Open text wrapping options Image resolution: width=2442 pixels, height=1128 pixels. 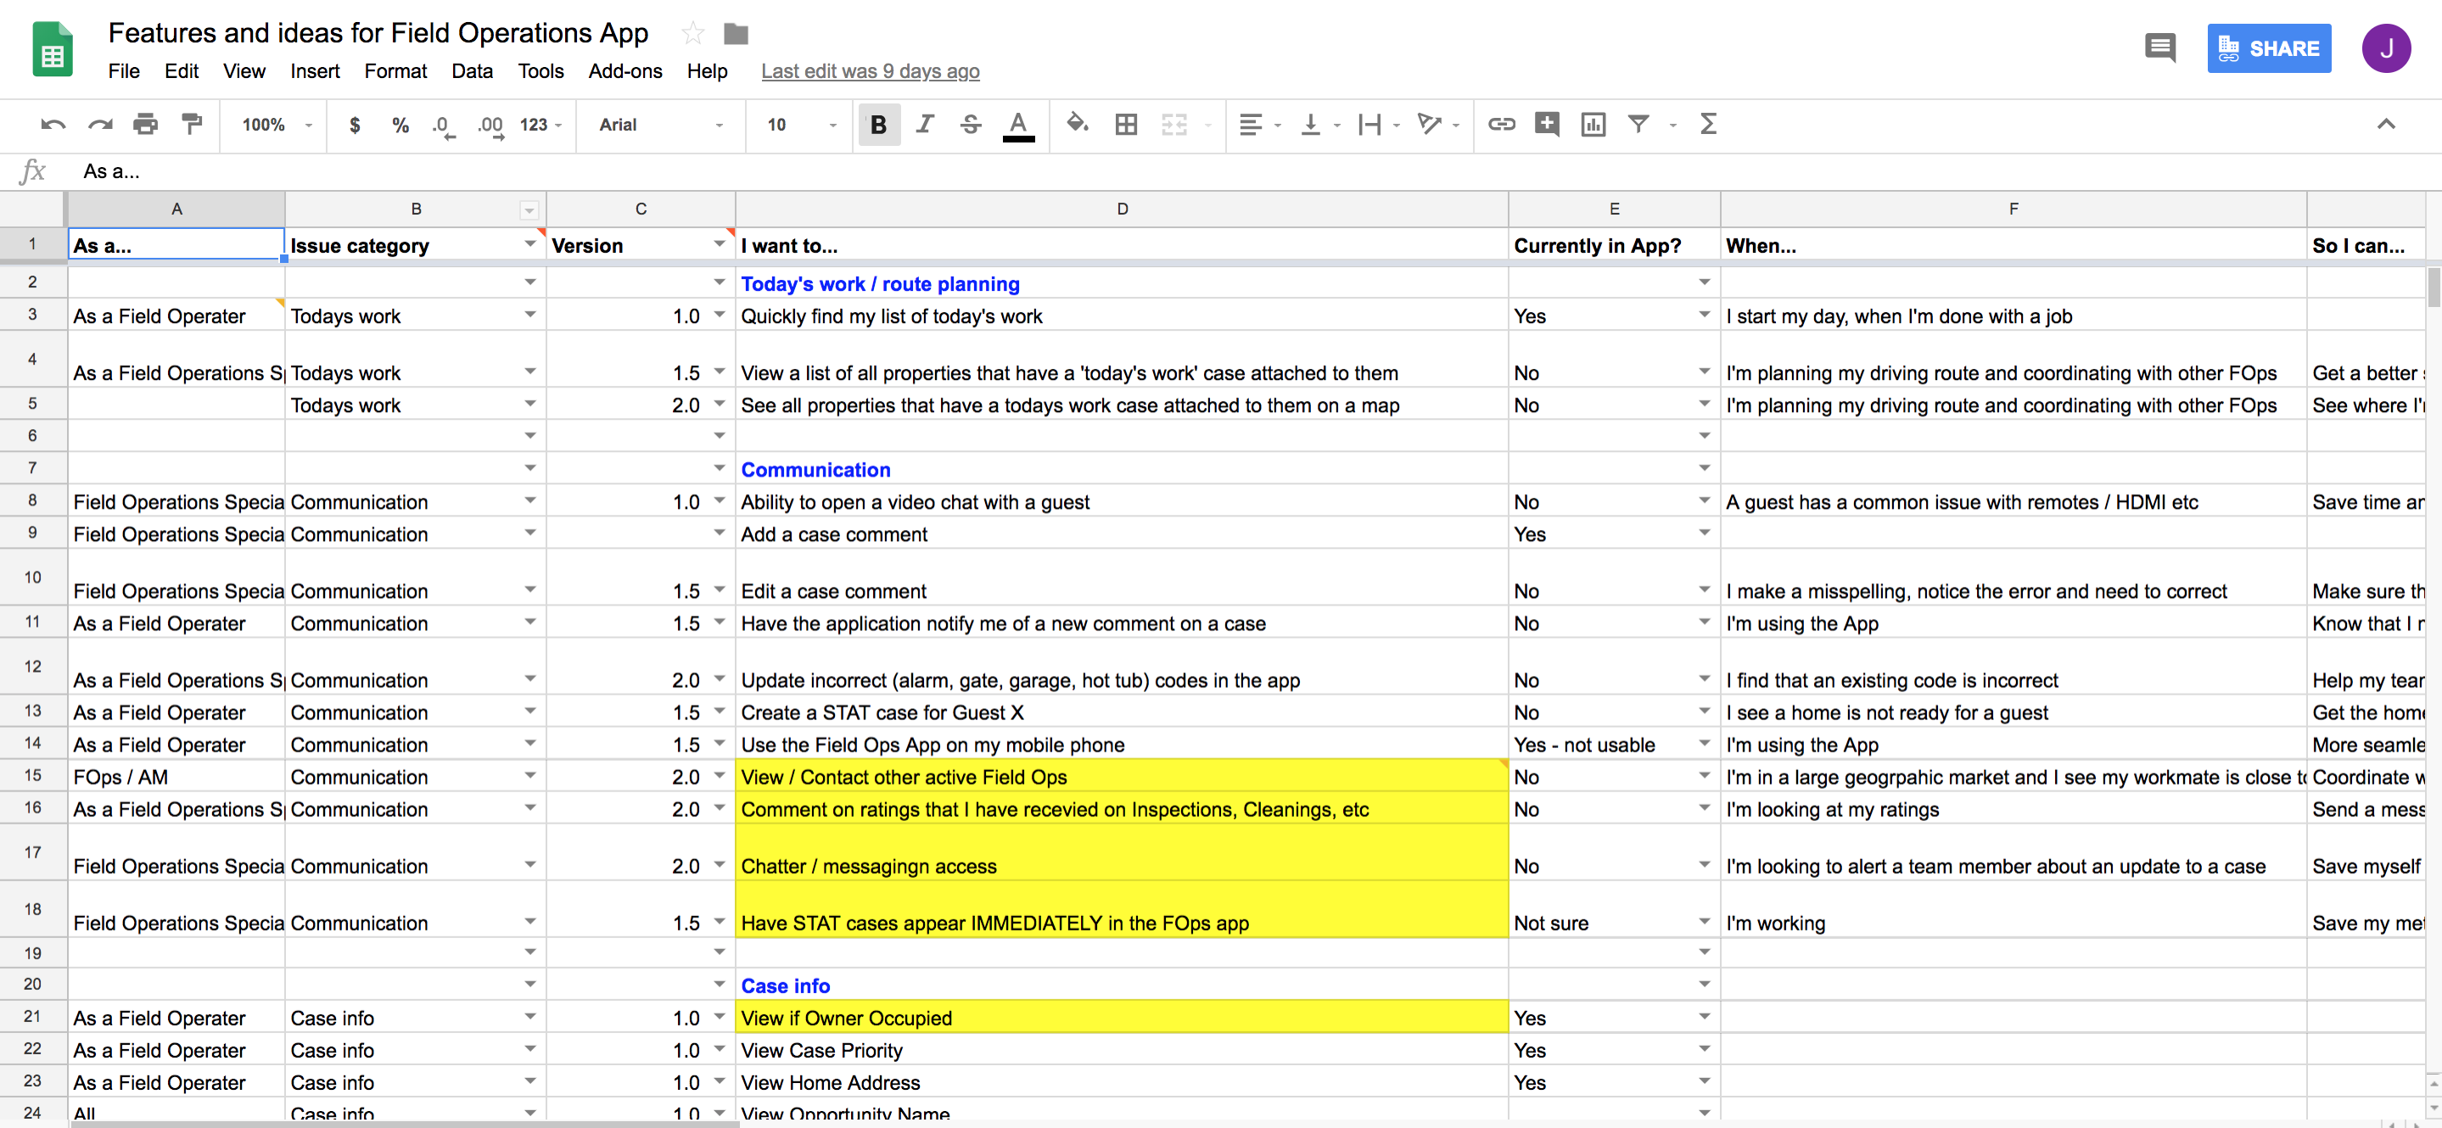pos(1378,124)
